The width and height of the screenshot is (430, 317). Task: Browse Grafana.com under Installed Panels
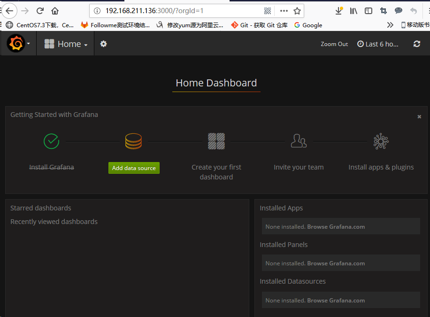coord(336,263)
